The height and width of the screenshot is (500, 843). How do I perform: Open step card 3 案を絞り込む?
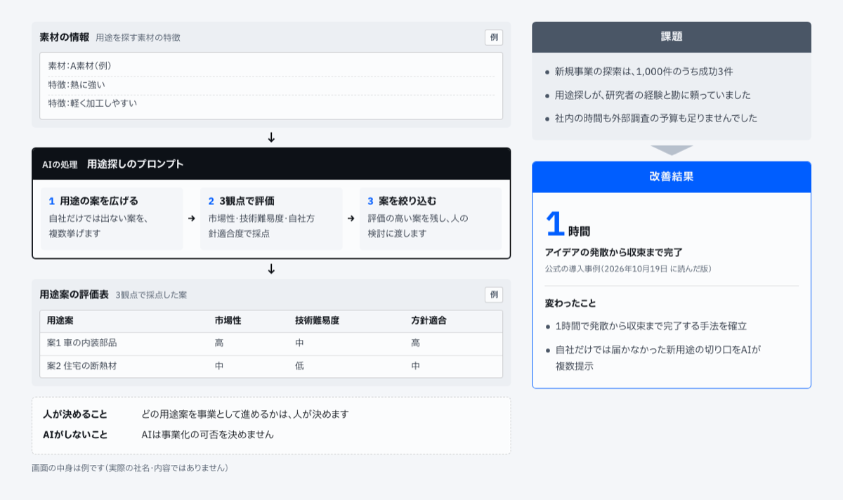click(x=431, y=218)
